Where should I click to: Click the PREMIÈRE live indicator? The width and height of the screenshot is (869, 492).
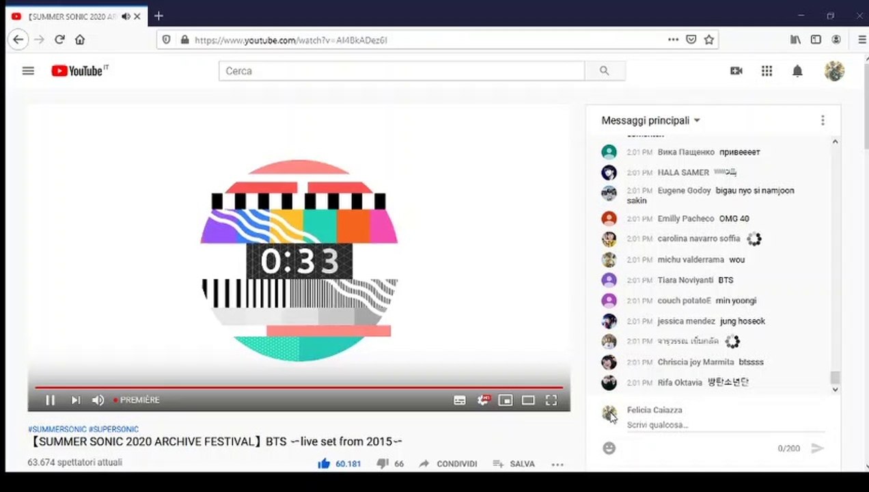(137, 400)
